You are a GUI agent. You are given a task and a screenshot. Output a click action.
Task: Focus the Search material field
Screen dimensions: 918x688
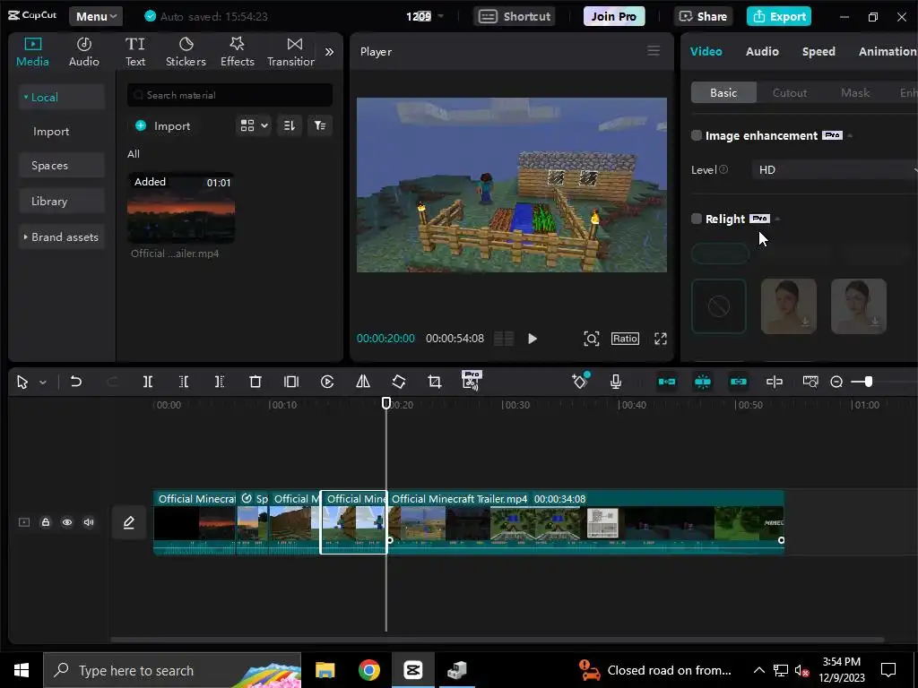pos(229,95)
